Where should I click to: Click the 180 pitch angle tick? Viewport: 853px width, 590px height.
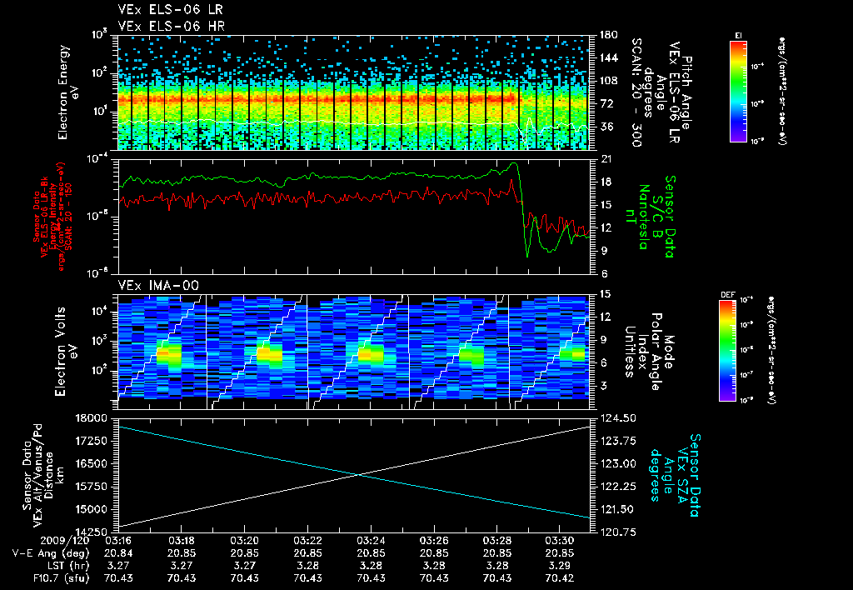(x=609, y=35)
